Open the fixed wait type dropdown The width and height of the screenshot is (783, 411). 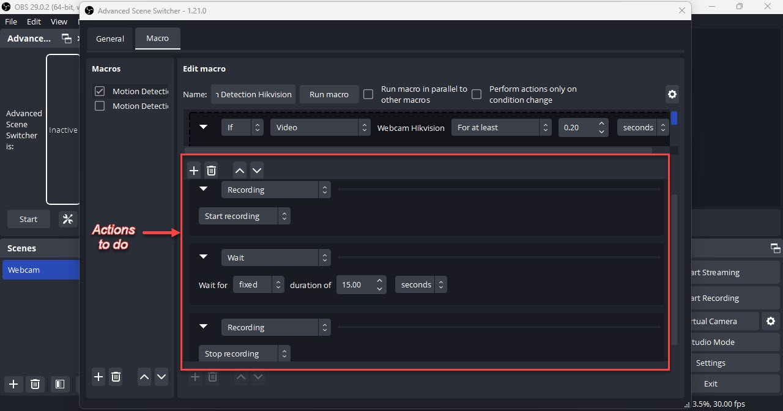coord(259,284)
